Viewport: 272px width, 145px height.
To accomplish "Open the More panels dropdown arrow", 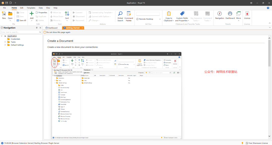I will click(x=239, y=21).
